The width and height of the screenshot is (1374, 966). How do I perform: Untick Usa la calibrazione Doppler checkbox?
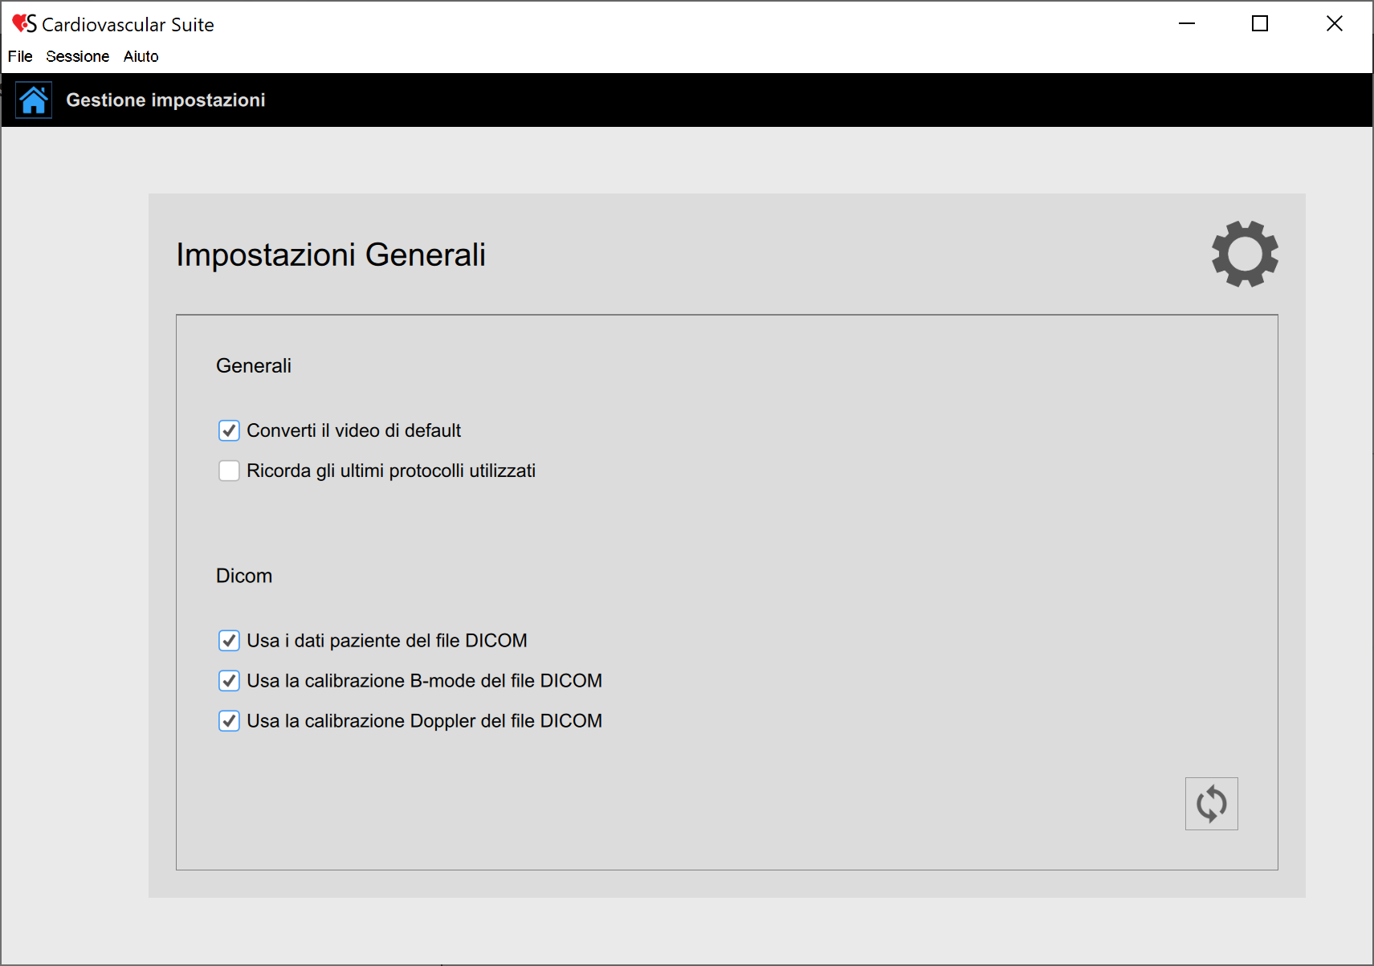click(x=229, y=721)
